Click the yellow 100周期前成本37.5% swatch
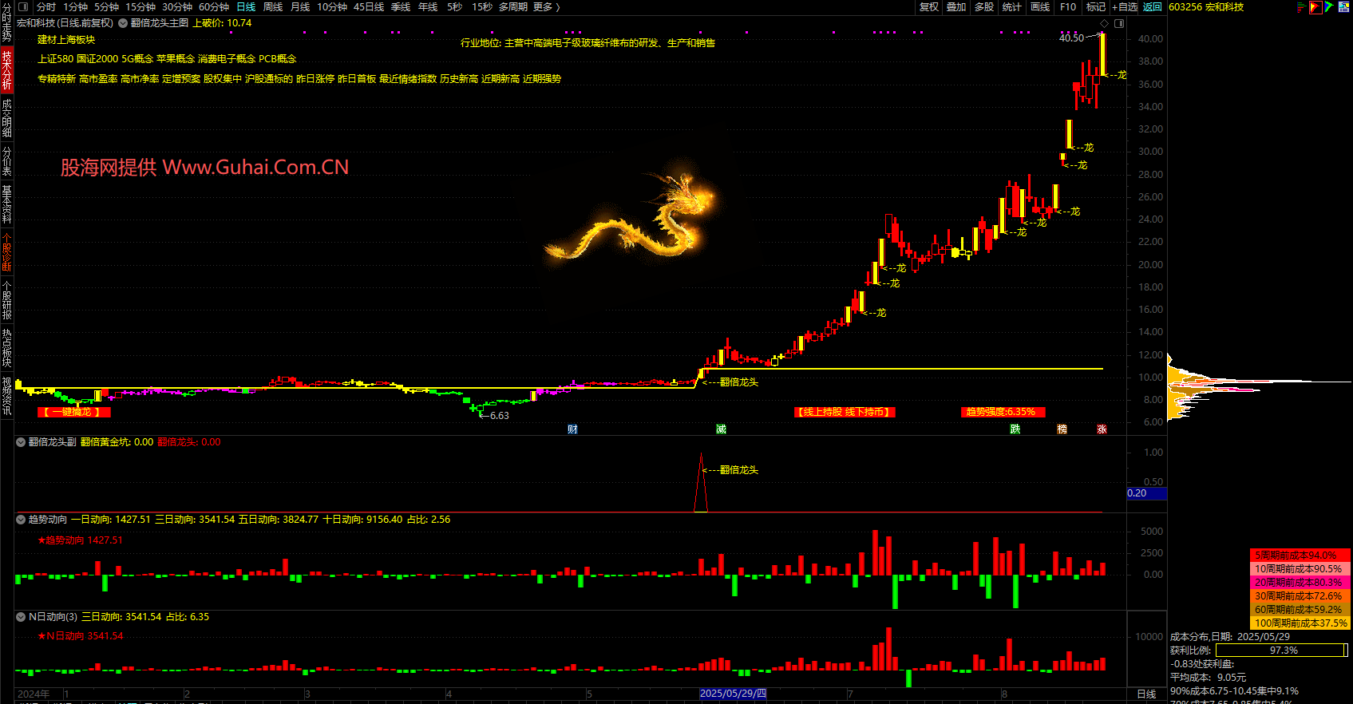 [1300, 623]
